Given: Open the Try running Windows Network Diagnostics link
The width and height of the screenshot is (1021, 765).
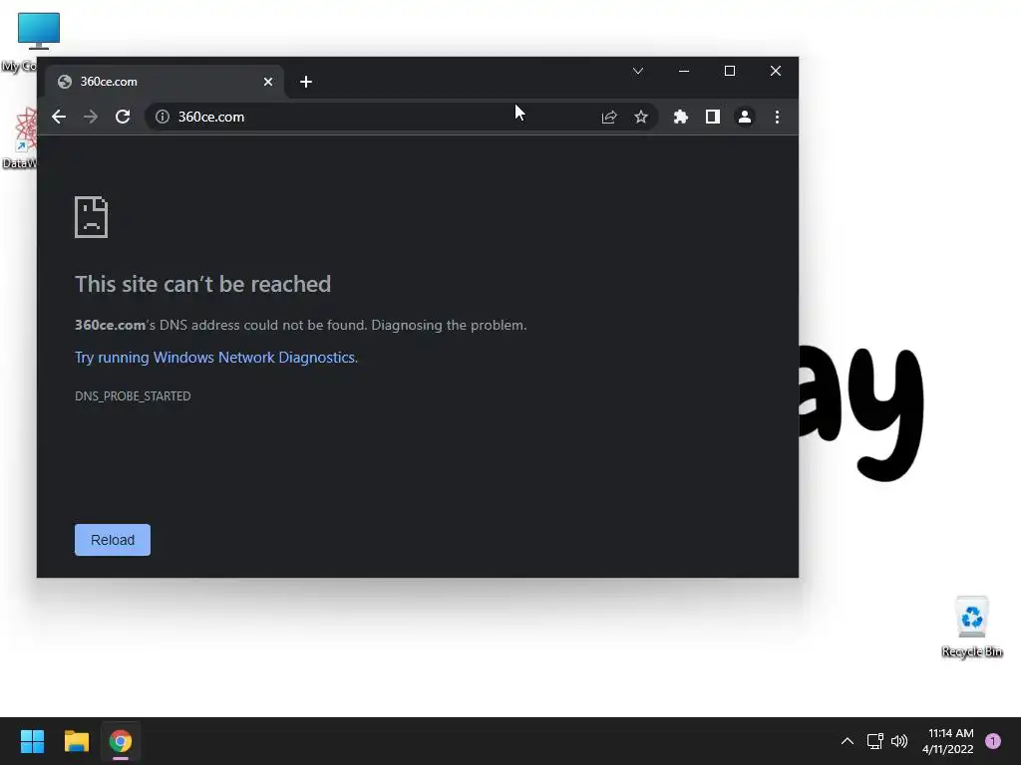Looking at the screenshot, I should click(x=215, y=358).
